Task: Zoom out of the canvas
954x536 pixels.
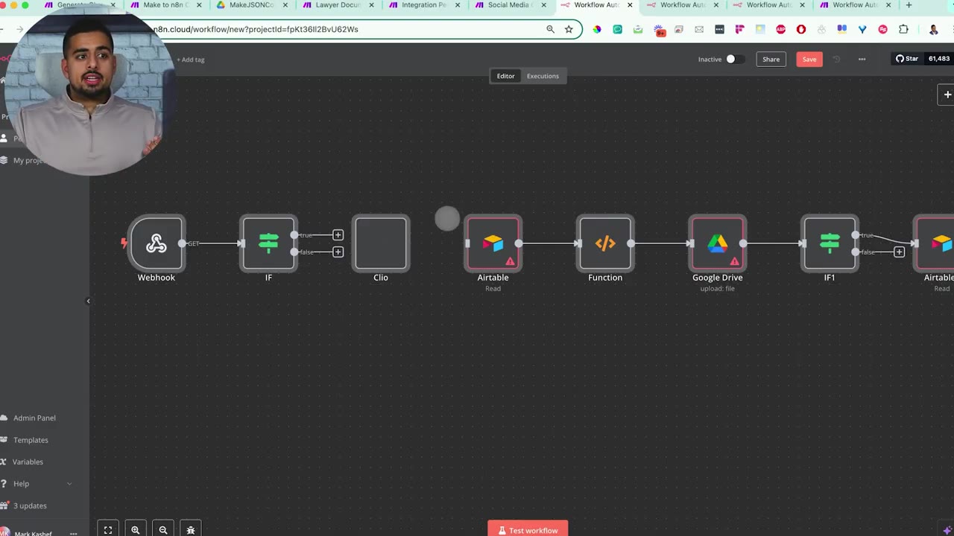Action: (x=163, y=530)
